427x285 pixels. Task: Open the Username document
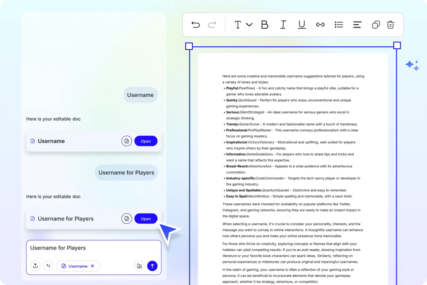point(146,141)
